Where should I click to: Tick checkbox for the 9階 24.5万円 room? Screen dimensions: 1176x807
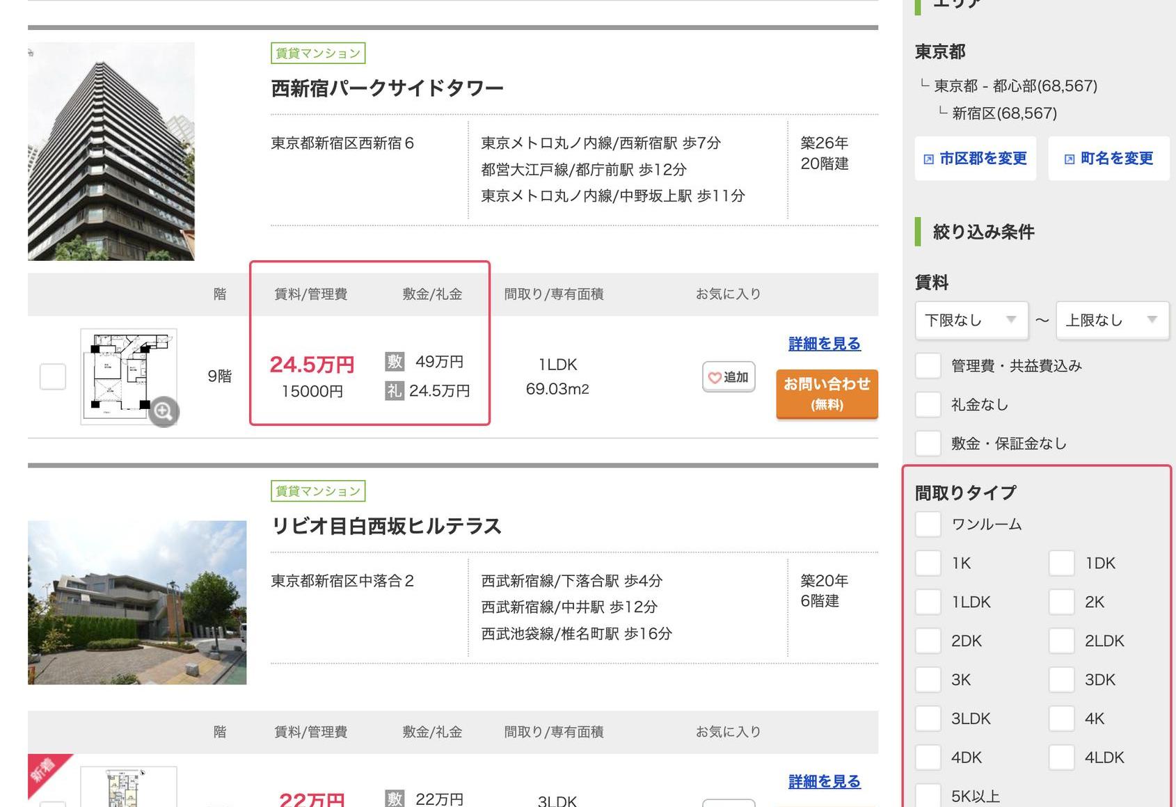pos(53,376)
